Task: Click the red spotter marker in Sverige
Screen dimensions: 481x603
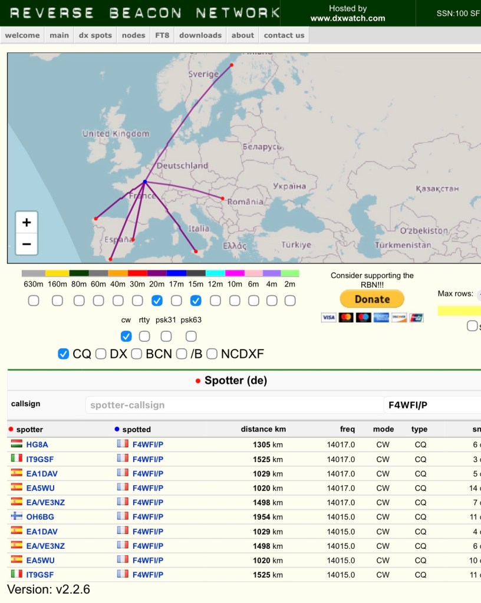Action: [x=232, y=65]
